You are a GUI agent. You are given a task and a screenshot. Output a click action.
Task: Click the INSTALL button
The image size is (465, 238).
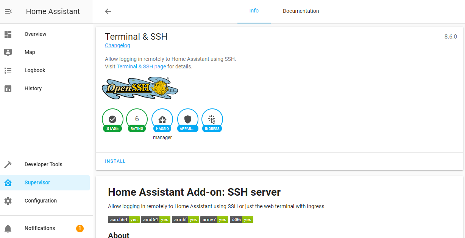115,161
